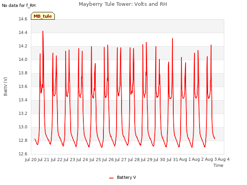Click the 'Jul 24' x-axis date label
This screenshot has height=185, width=247.
[x=82, y=160]
